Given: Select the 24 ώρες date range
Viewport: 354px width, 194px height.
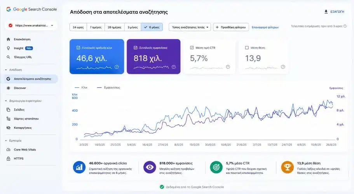Looking at the screenshot, I should [x=78, y=27].
